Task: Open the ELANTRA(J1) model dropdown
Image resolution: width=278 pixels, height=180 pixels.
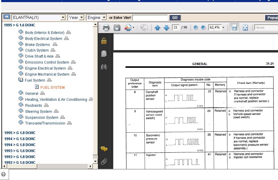Action: (63, 18)
